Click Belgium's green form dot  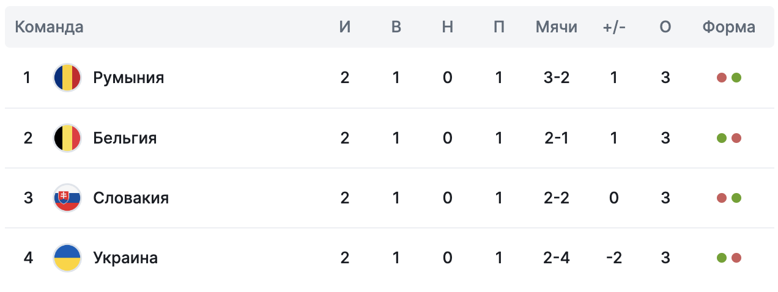click(722, 138)
